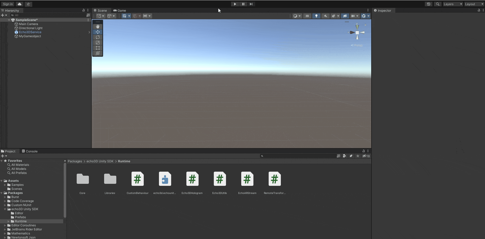Viewport: 485px width, 239px height.
Task: Open the Layers dropdown
Action: coord(452,4)
